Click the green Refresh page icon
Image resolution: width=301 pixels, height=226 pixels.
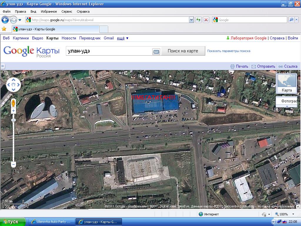[x=198, y=20]
